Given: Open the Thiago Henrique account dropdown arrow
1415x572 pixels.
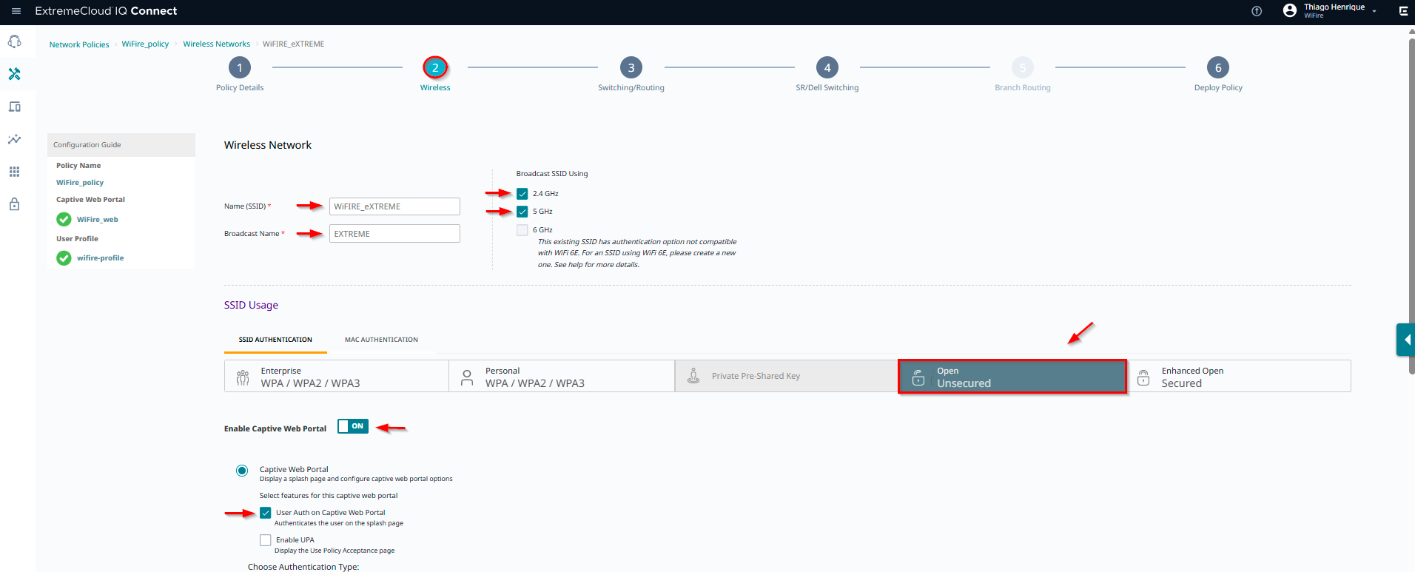Looking at the screenshot, I should point(1374,11).
